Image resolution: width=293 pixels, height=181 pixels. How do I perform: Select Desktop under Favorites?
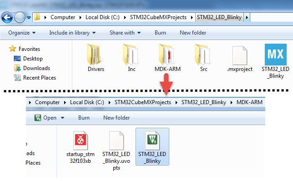(x=28, y=59)
